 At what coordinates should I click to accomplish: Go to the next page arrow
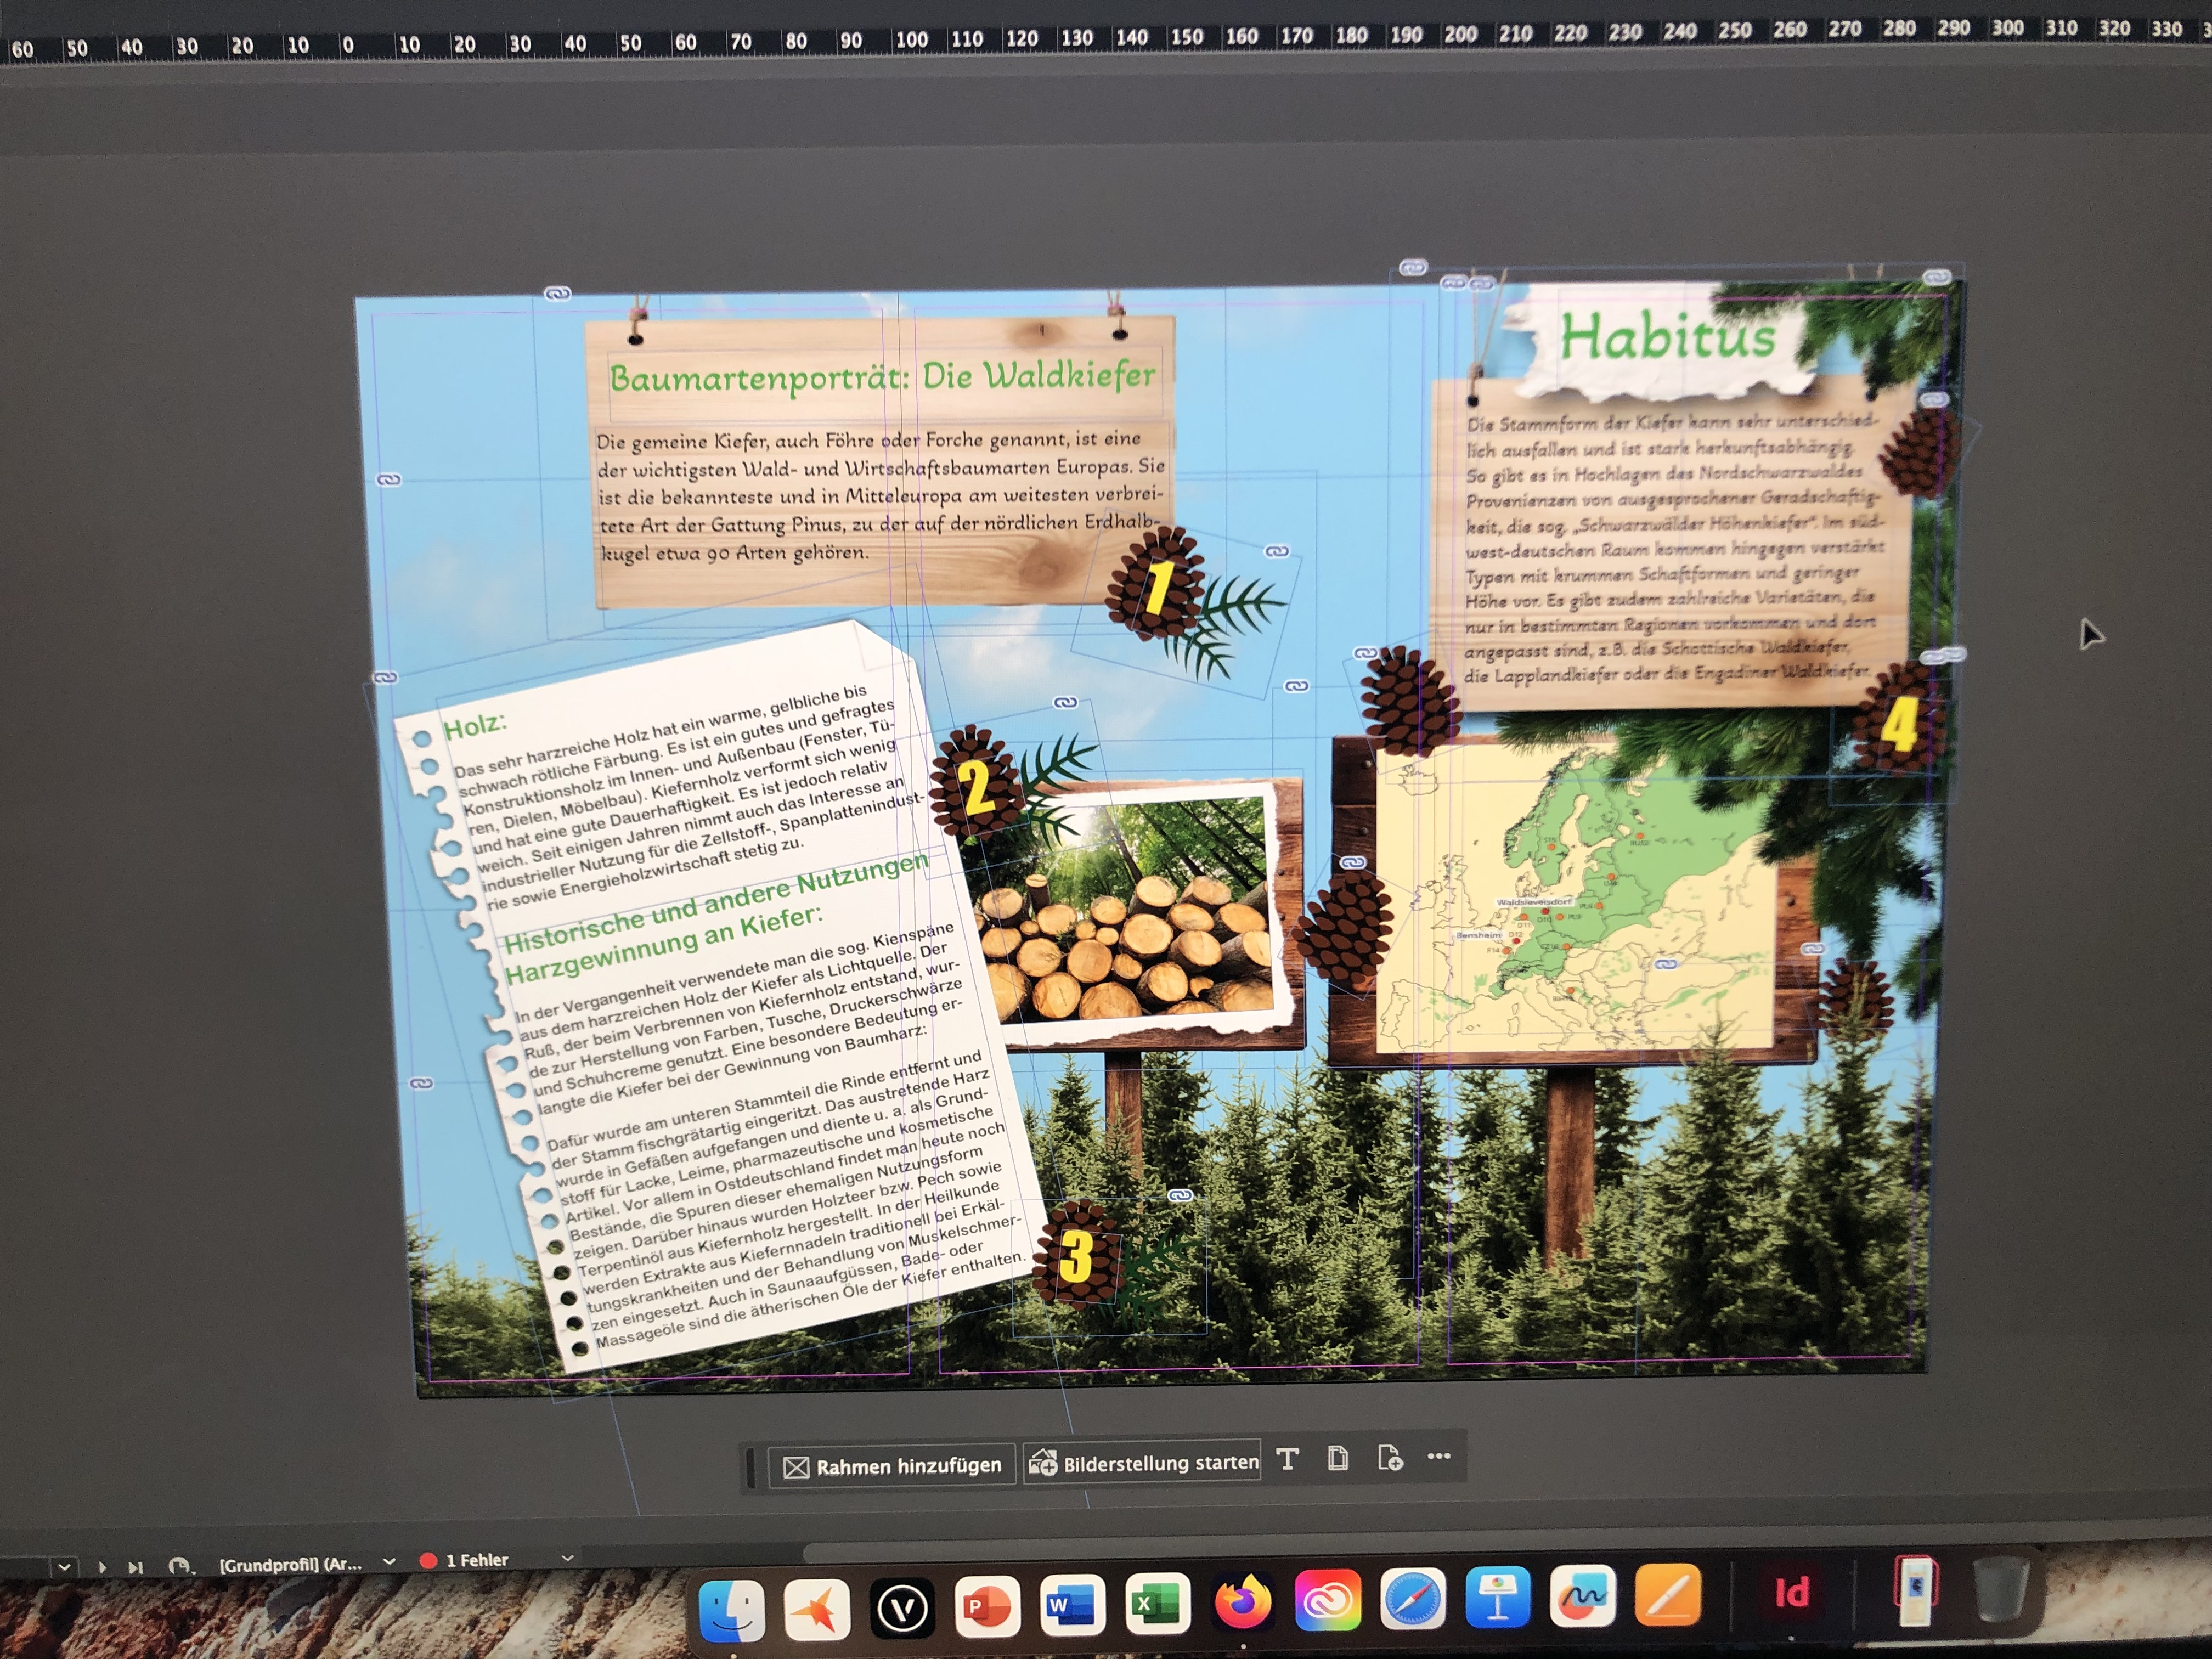pos(102,1567)
